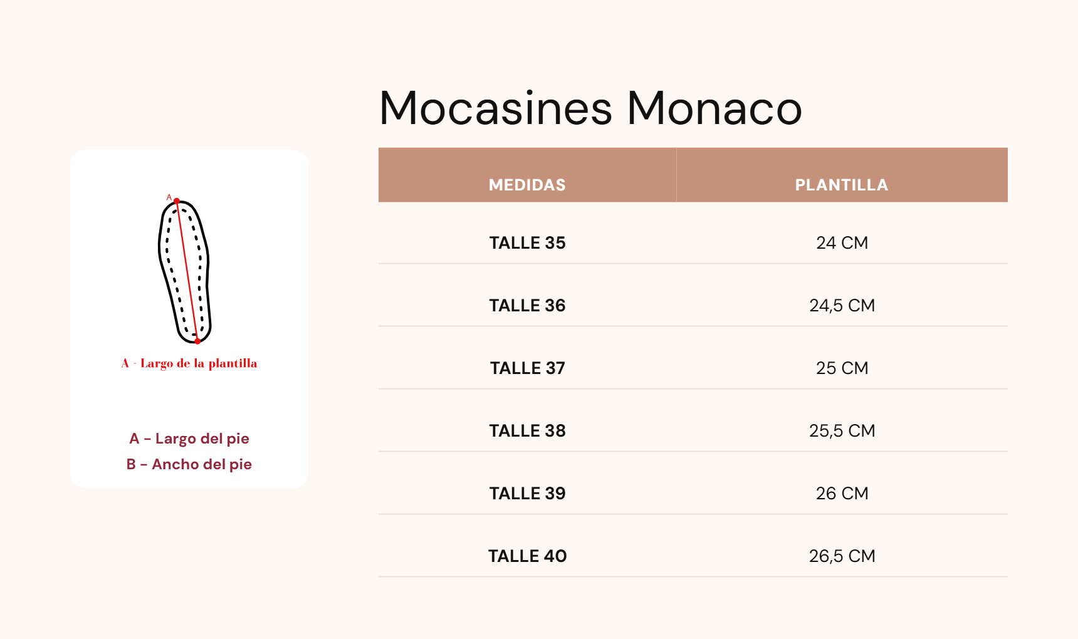Click the 25 CM insole value
This screenshot has height=639, width=1078.
point(842,368)
